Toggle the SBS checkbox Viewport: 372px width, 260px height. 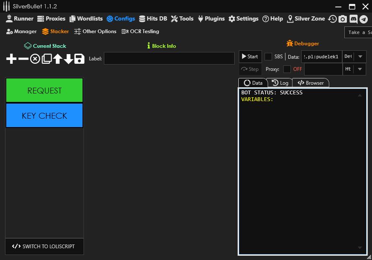[268, 57]
